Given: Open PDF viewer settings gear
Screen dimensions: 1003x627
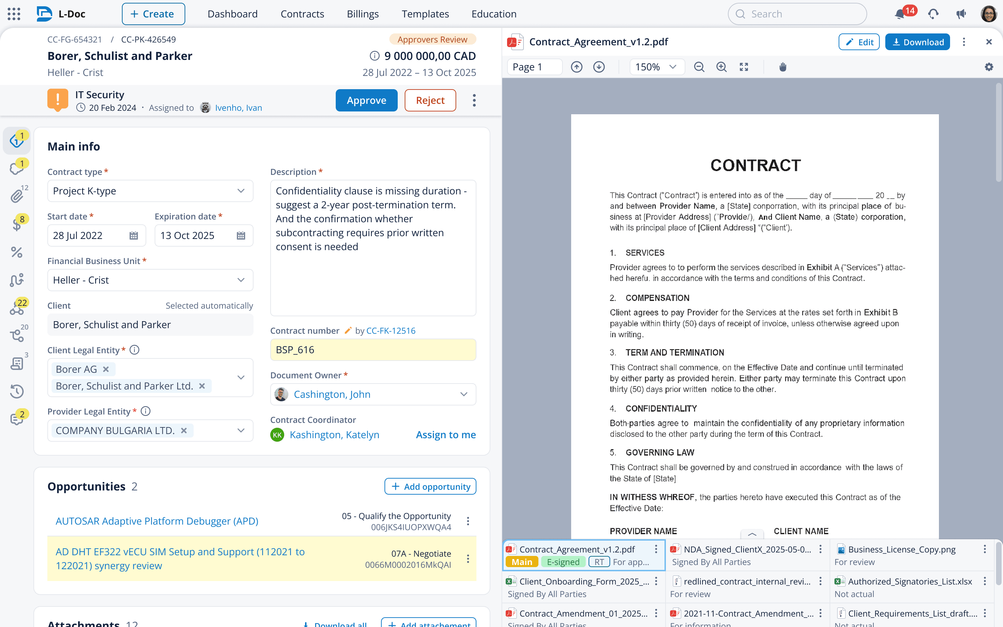Looking at the screenshot, I should pyautogui.click(x=989, y=67).
